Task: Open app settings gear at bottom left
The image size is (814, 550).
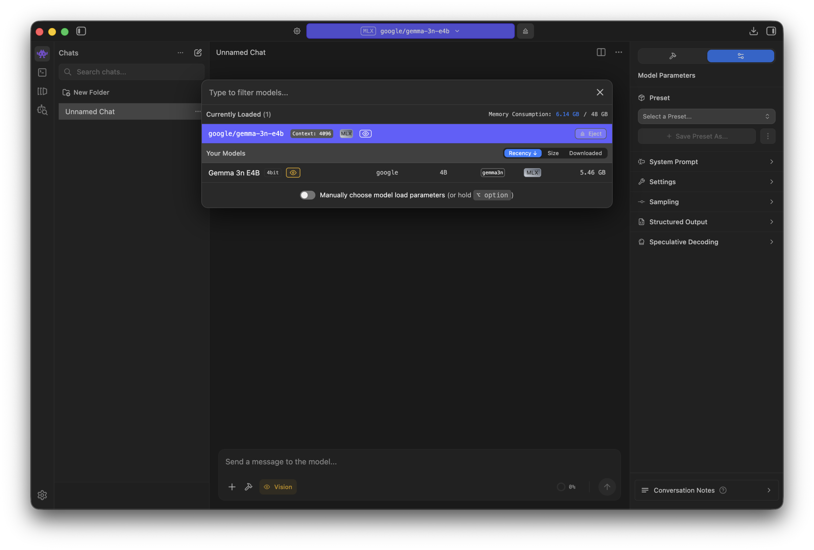Action: [42, 495]
